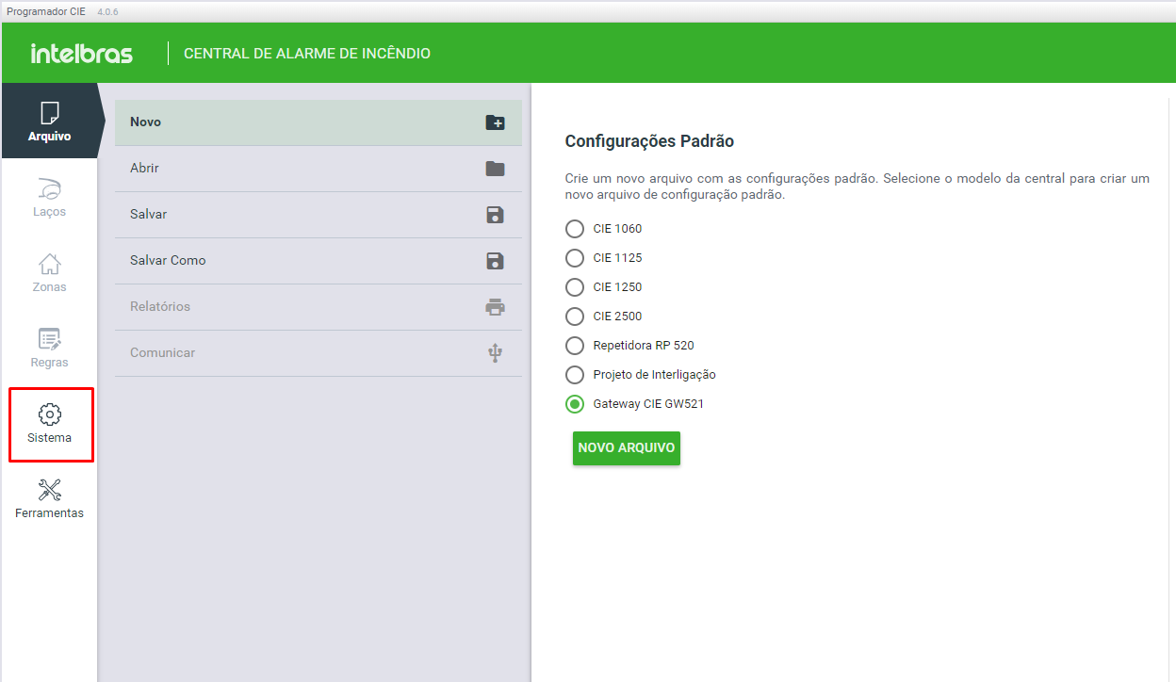
Task: Select the CIE 1250 model radio button
Action: [575, 287]
